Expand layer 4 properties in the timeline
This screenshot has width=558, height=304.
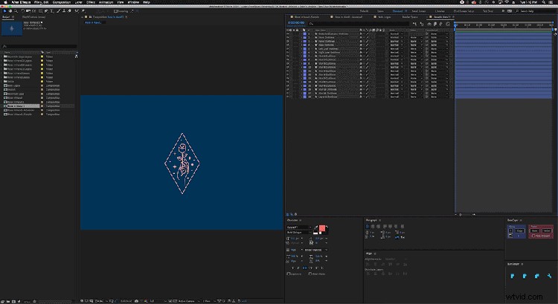301,45
